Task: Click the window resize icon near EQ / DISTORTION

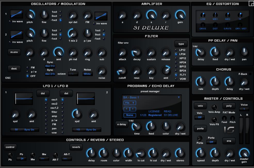Action: 251,3
